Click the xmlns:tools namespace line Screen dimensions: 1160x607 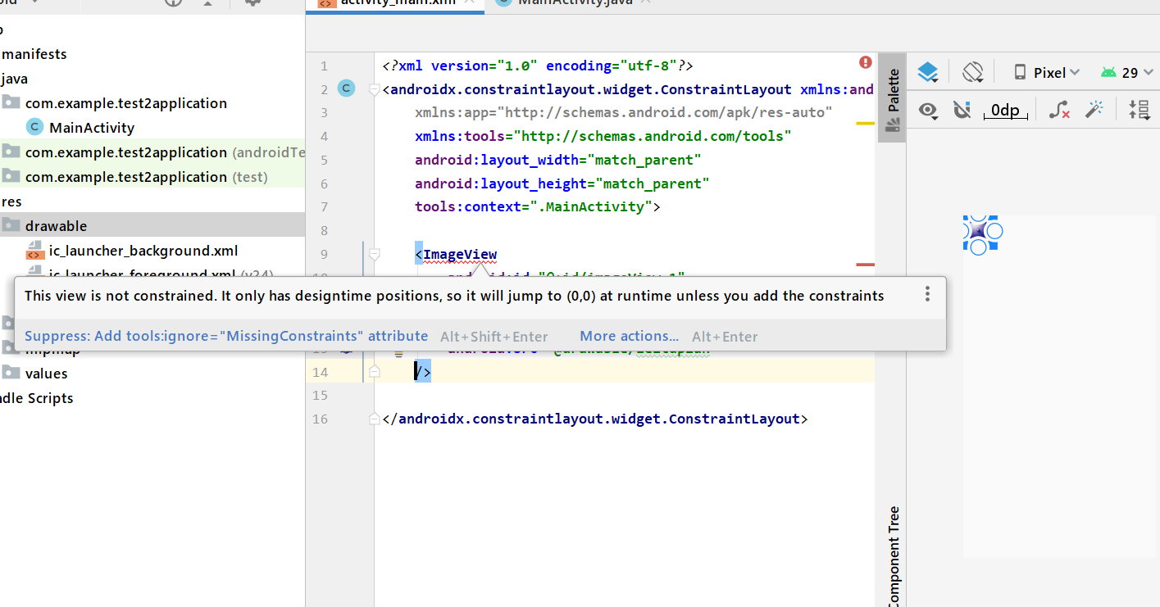603,136
